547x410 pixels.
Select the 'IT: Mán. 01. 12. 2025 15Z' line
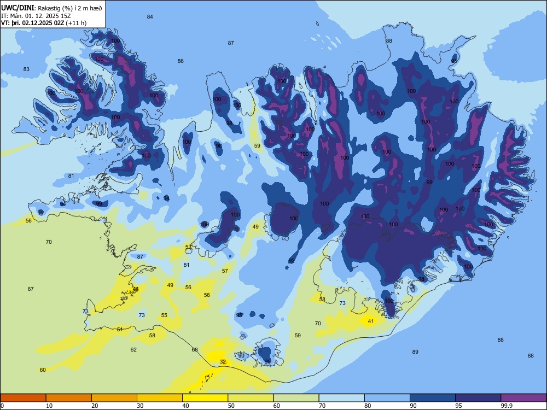(x=36, y=16)
